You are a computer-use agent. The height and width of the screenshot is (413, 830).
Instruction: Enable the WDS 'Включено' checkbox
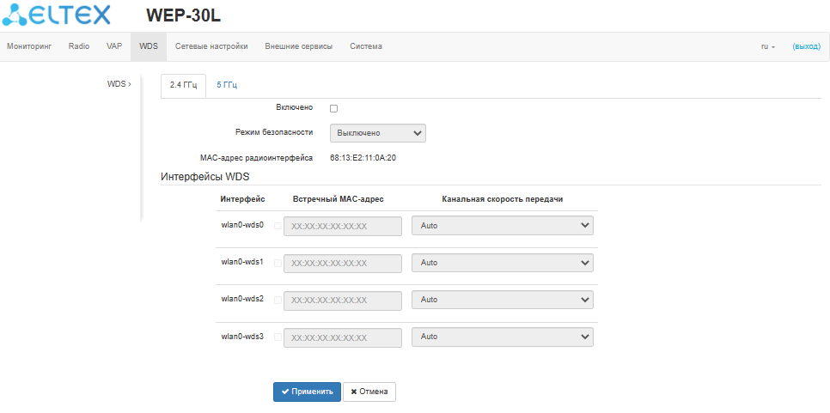point(334,108)
